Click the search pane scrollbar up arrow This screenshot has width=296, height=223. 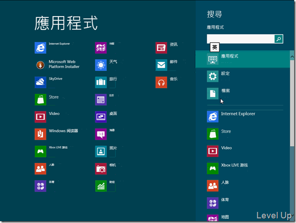[292, 57]
